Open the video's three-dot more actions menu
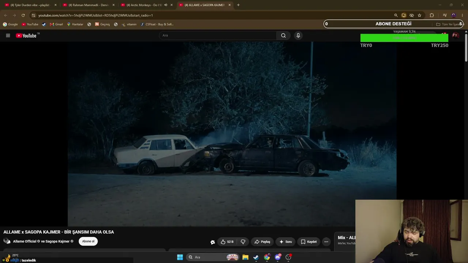Viewport: 468px width, 263px height. click(326, 242)
